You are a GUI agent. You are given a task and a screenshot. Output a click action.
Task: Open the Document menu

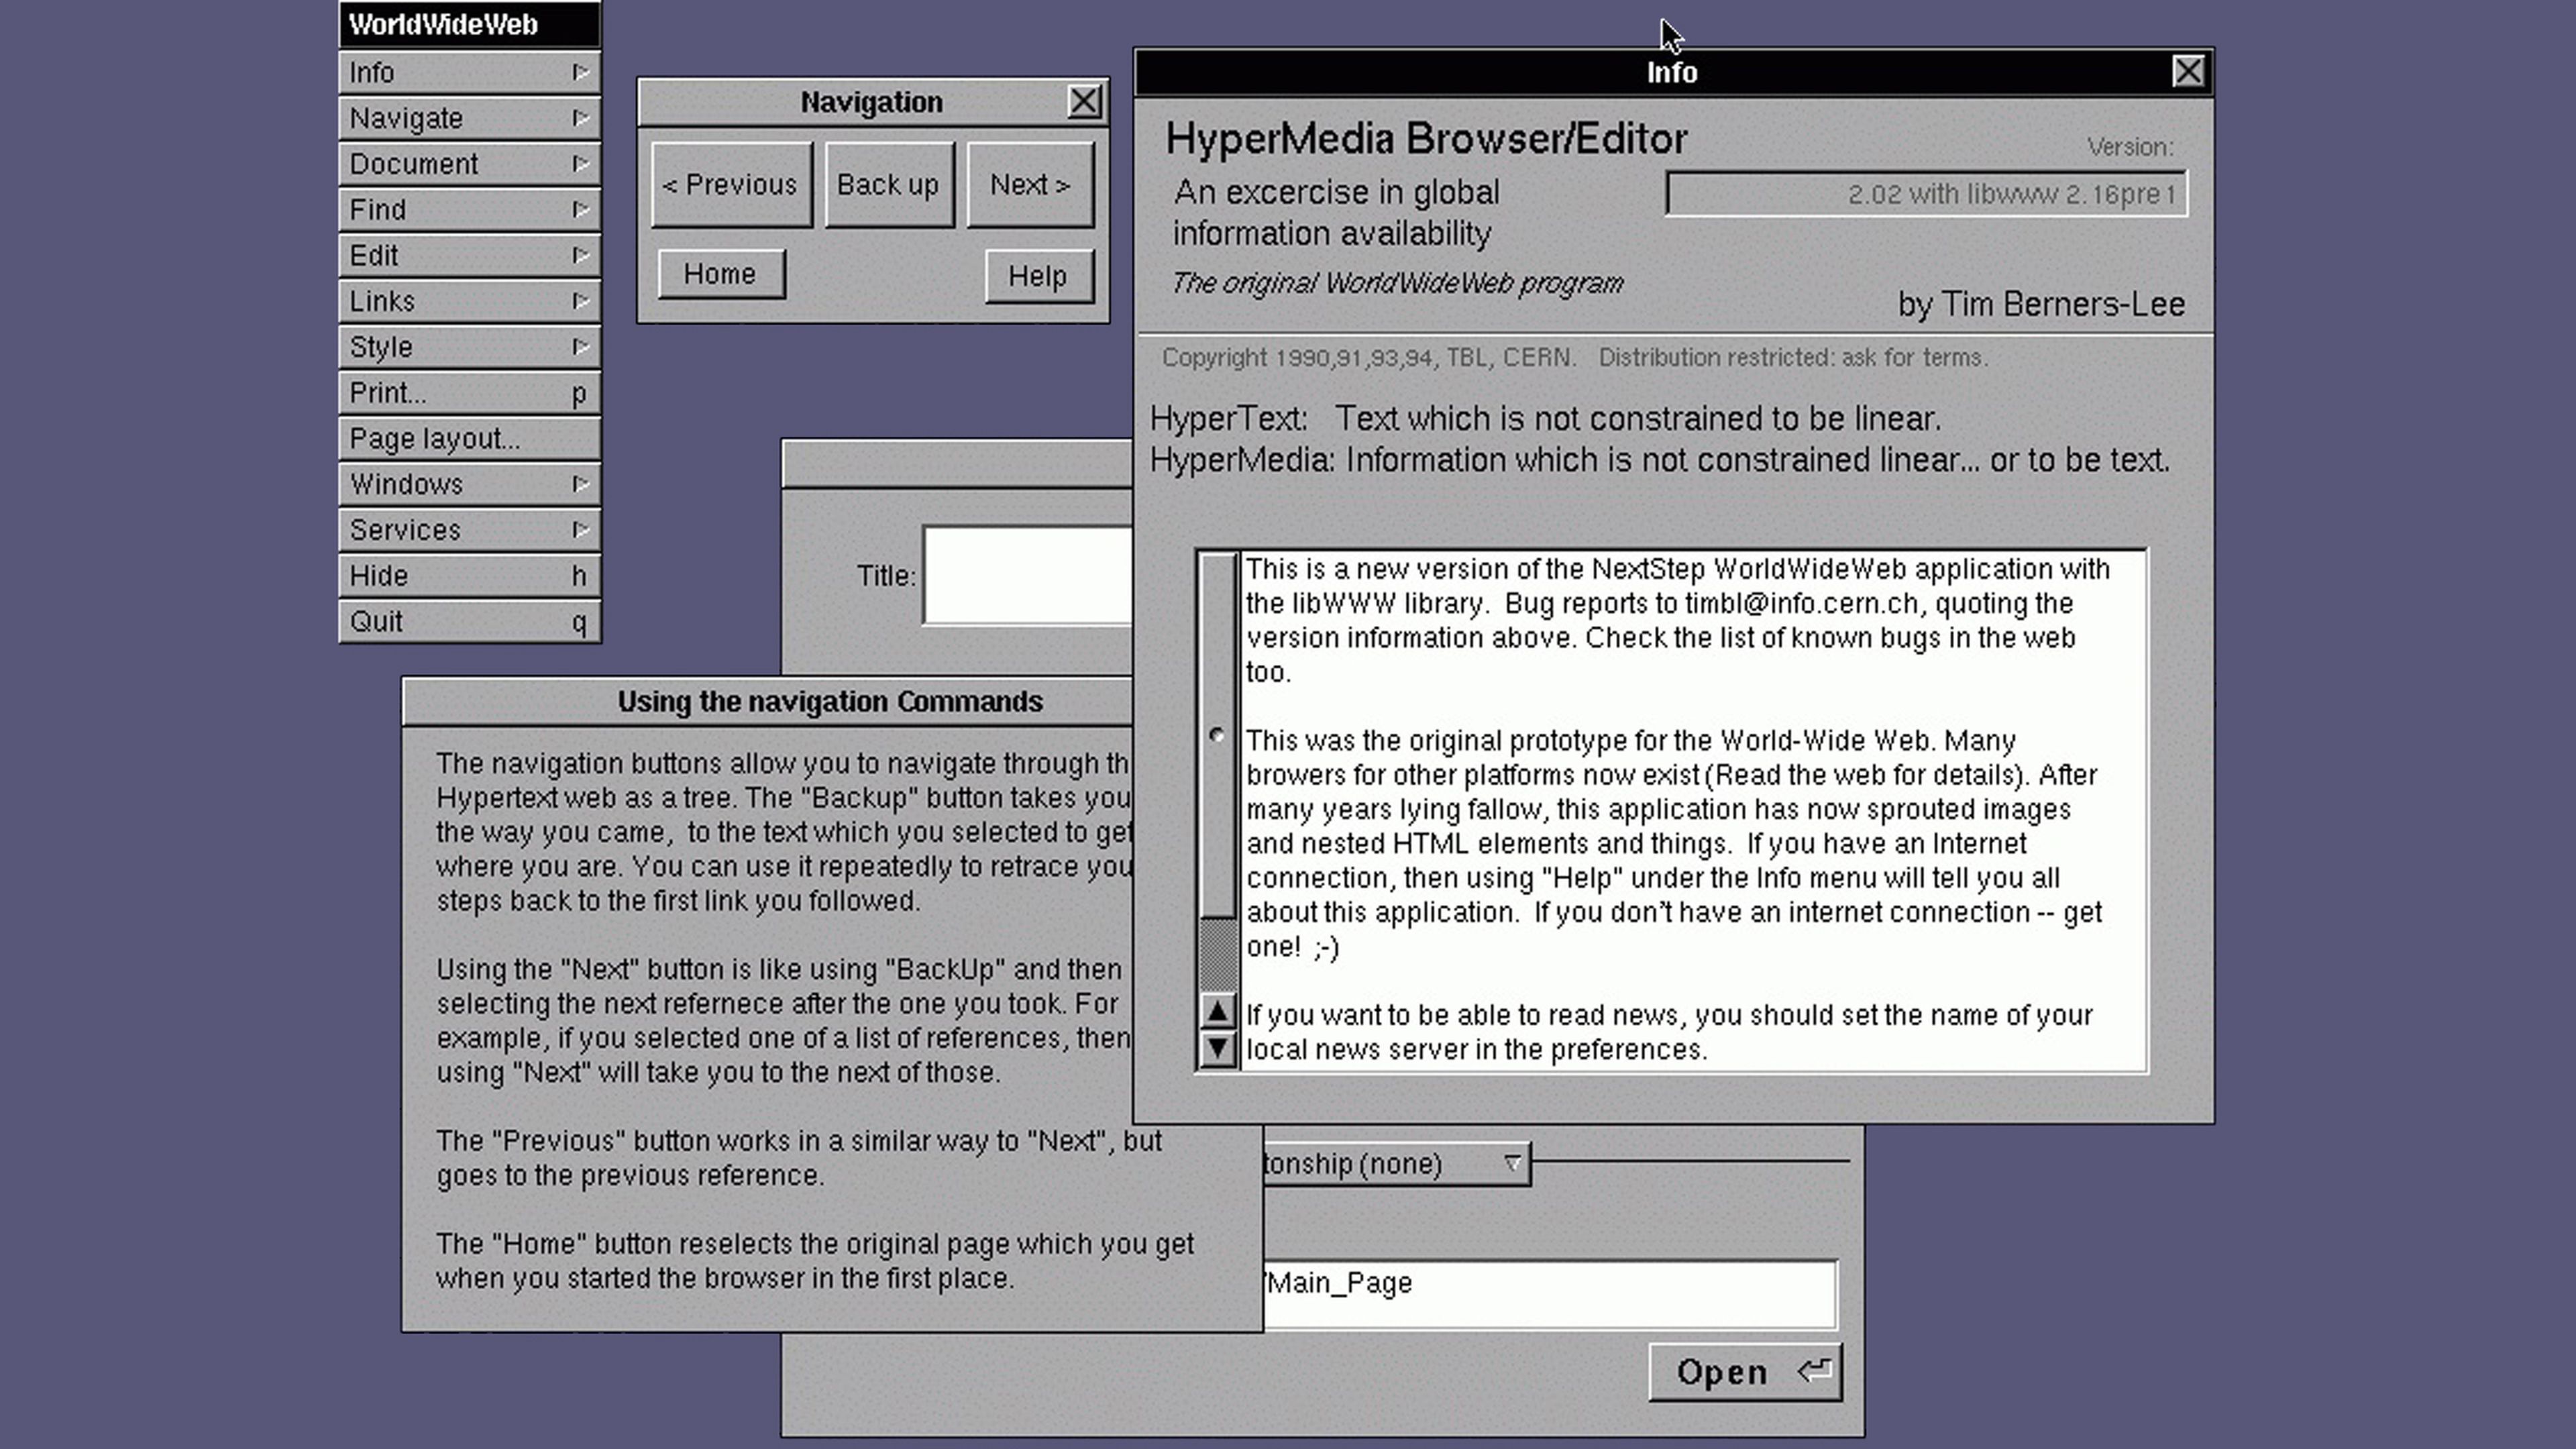tap(469, 164)
